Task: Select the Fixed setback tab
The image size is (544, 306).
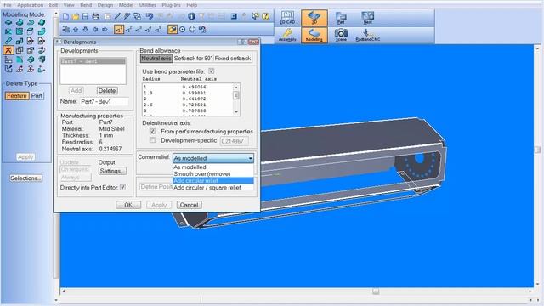Action: pos(232,59)
